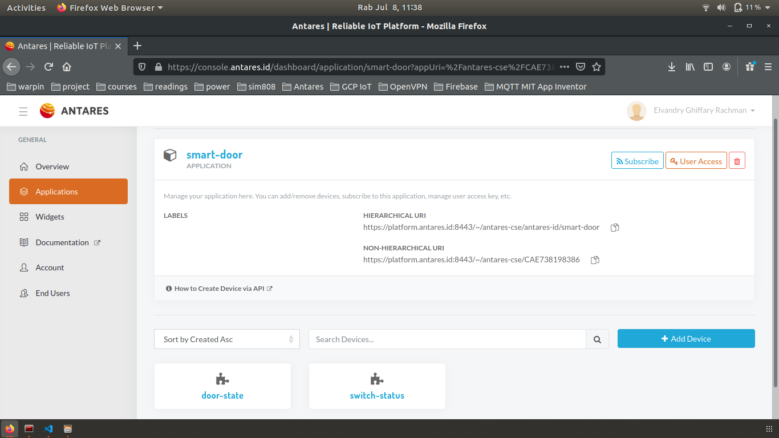
Task: Open the project bookmark folder
Action: click(x=70, y=87)
